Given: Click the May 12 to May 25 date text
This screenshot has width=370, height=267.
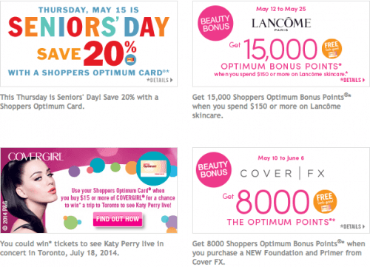Looking at the screenshot, I should [x=281, y=9].
